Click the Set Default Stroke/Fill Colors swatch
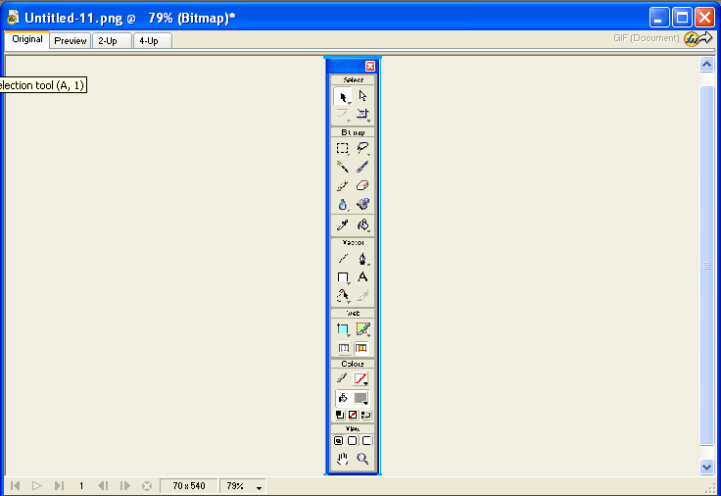 point(340,415)
